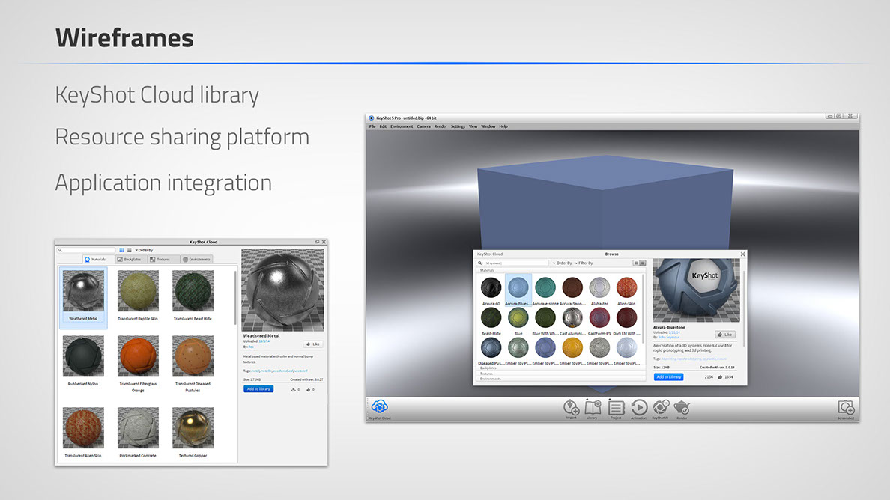Take a Screenshot with the camera icon
Screen dimensions: 890x500
[x=846, y=407]
